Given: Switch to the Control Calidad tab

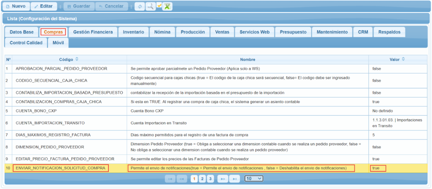Looking at the screenshot, I should pos(26,43).
